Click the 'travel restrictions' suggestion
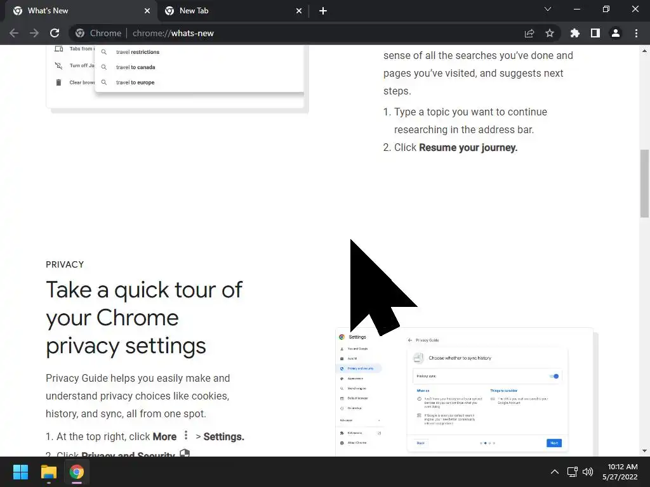Screen dimensions: 650x487 click(138, 52)
